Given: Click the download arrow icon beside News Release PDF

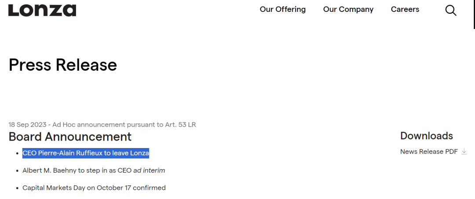Looking at the screenshot, I should pos(464,152).
